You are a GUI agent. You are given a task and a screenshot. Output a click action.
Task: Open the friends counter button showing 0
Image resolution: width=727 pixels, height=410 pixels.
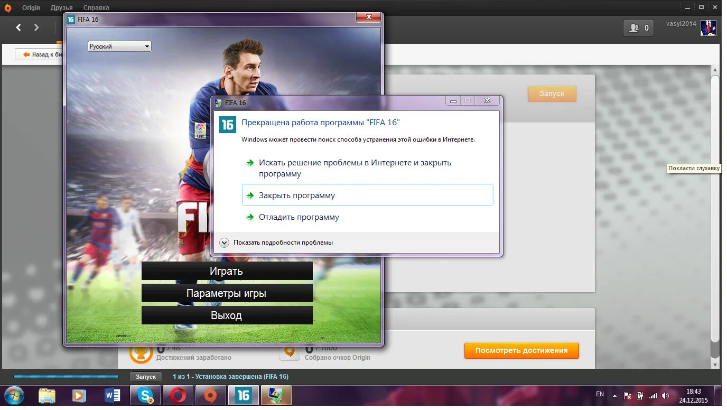click(638, 28)
